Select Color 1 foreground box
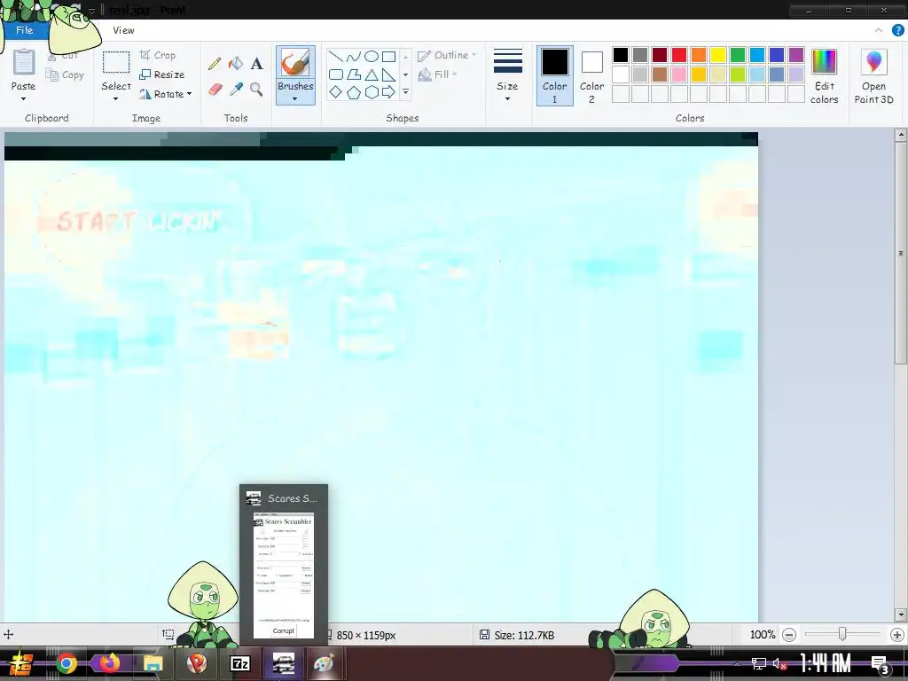 pyautogui.click(x=555, y=76)
